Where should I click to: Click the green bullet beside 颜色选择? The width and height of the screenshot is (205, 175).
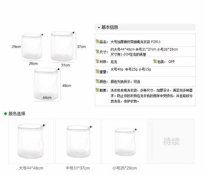(x=6, y=114)
